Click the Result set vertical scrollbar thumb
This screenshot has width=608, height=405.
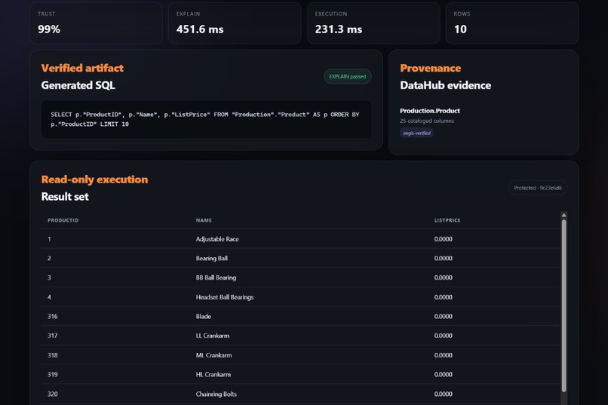point(563,305)
